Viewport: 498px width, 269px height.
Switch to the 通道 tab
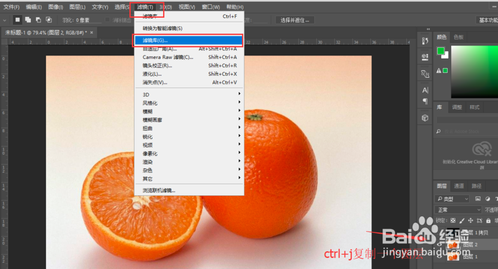pos(459,186)
